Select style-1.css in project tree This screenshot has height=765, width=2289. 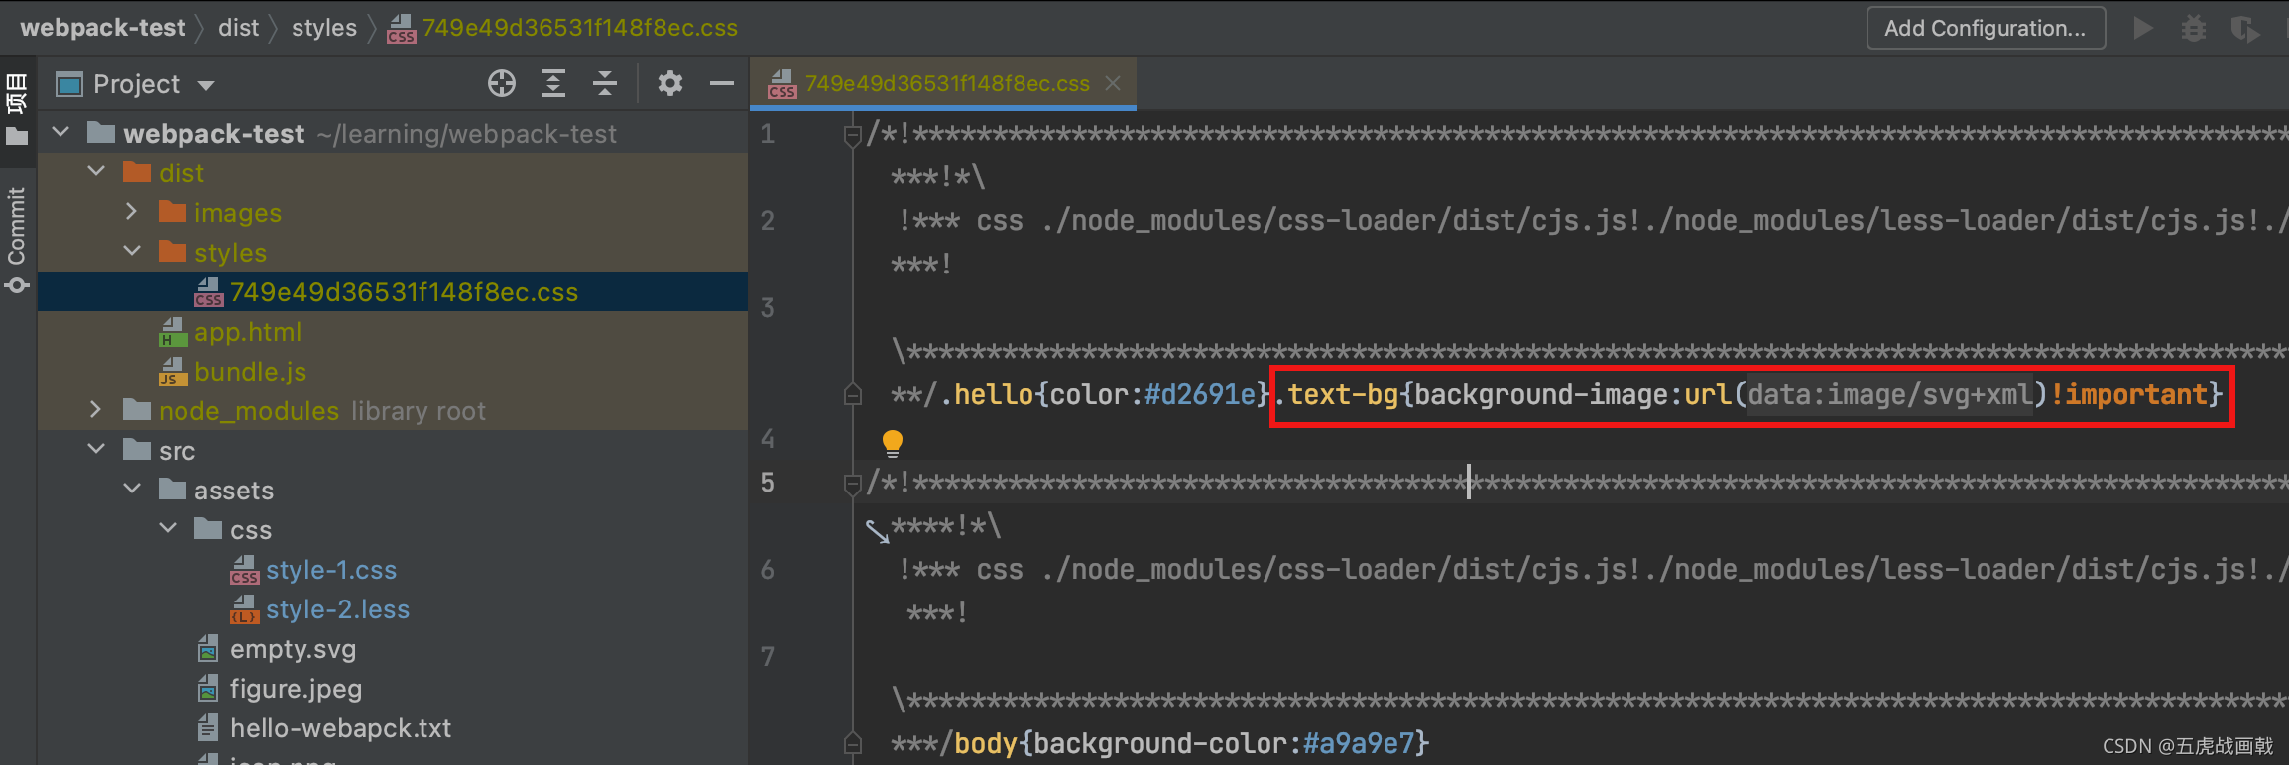(x=393, y=570)
